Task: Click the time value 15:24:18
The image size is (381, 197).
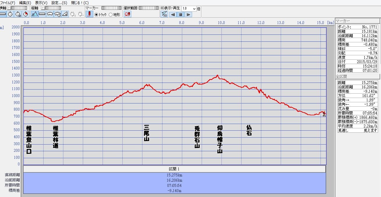Action: pyautogui.click(x=369, y=66)
